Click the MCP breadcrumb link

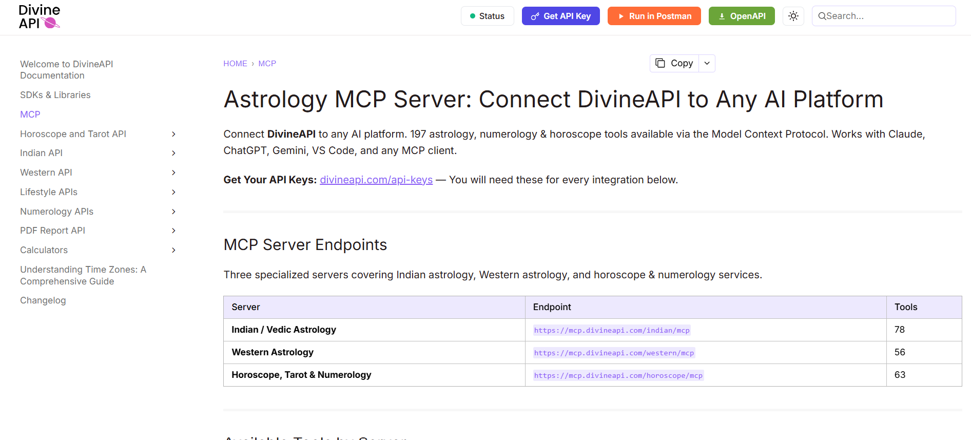[267, 64]
